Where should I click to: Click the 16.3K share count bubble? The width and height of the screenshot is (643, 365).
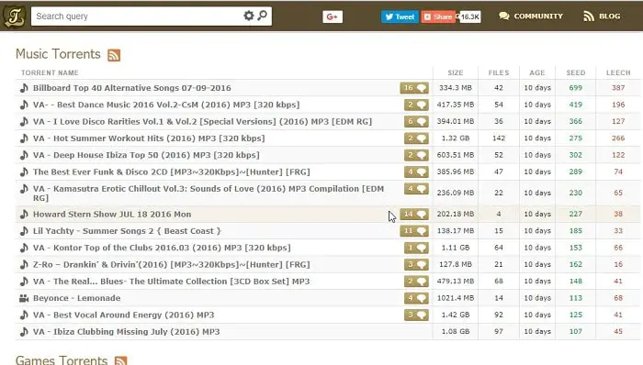pos(470,17)
